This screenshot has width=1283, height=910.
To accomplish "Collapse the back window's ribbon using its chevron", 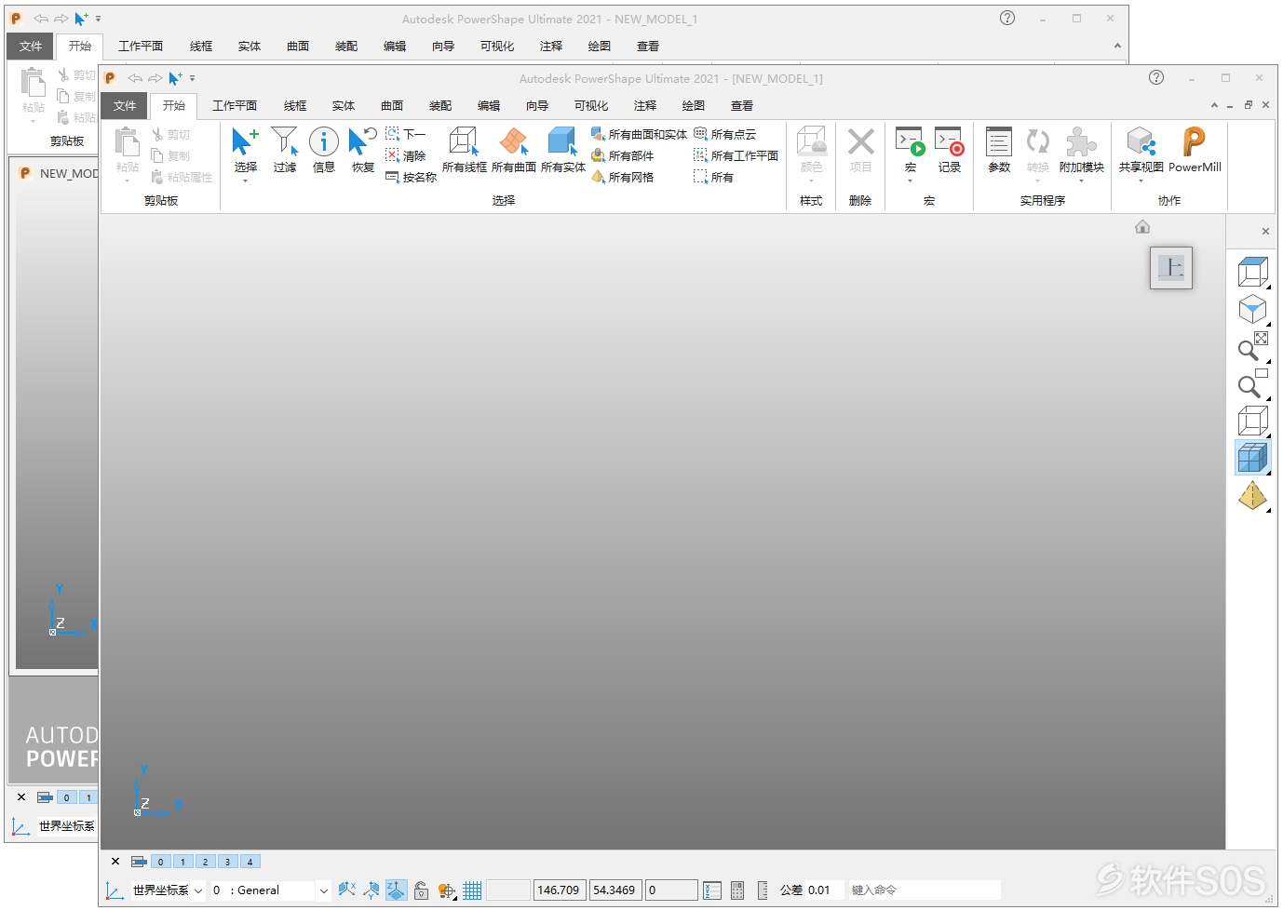I will (1117, 46).
